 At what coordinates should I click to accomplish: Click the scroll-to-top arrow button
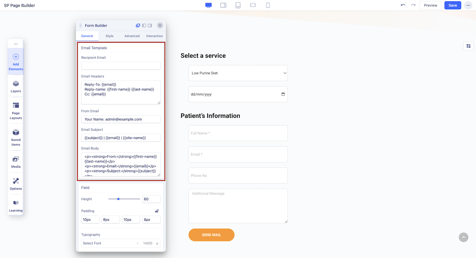click(464, 237)
